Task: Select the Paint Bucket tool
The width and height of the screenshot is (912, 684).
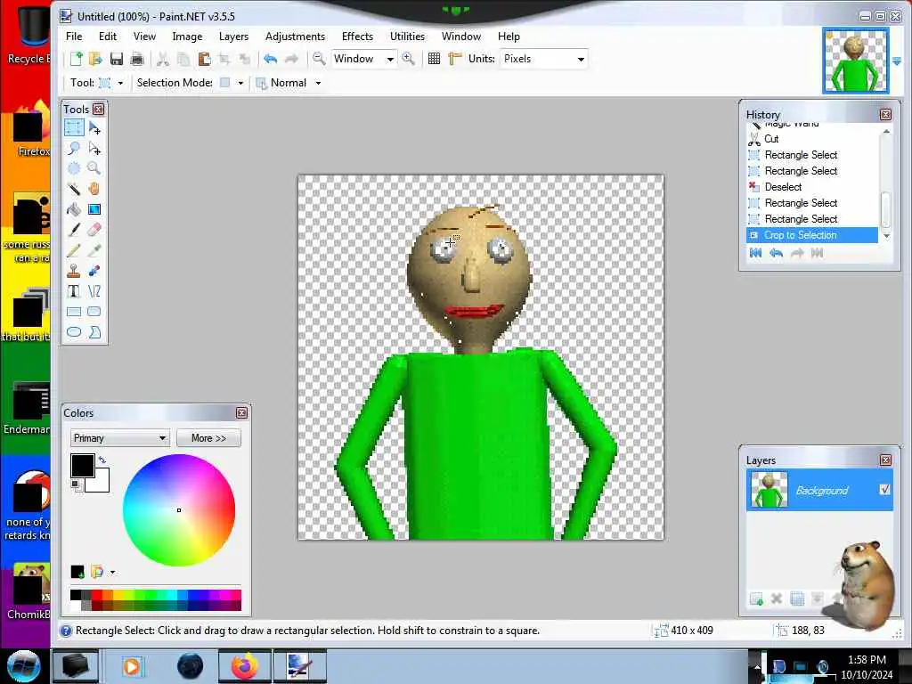Action: coord(74,209)
